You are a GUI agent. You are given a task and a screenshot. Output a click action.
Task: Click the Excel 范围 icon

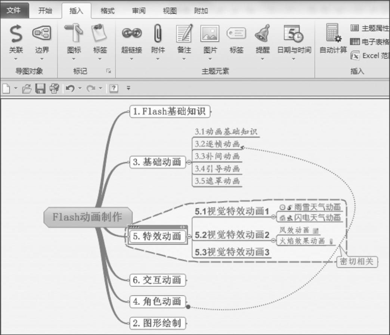click(x=355, y=55)
